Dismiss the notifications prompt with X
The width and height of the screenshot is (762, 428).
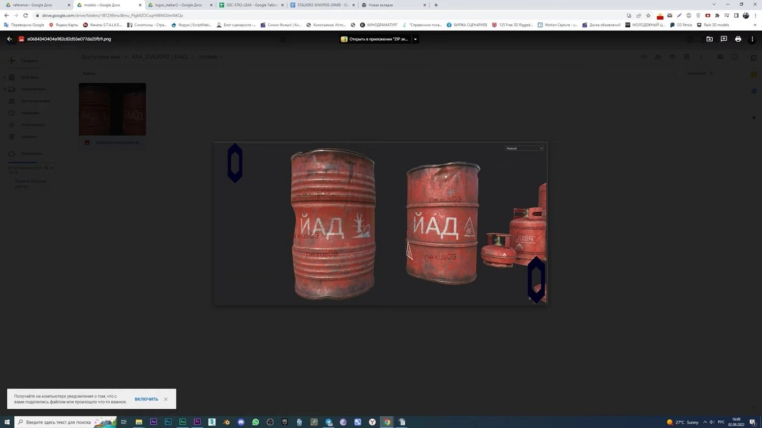[166, 399]
